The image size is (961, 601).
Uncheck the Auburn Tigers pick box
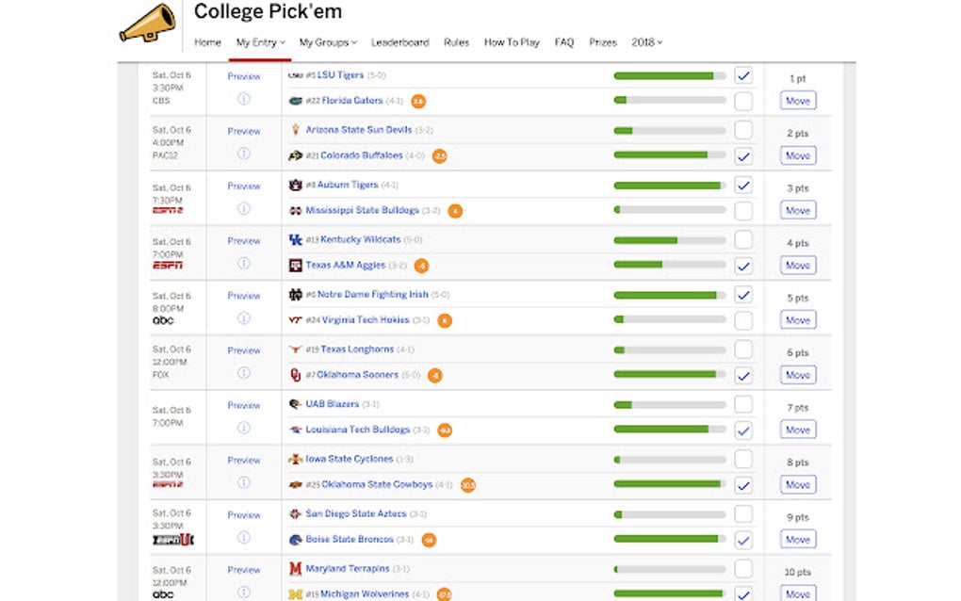pos(743,186)
